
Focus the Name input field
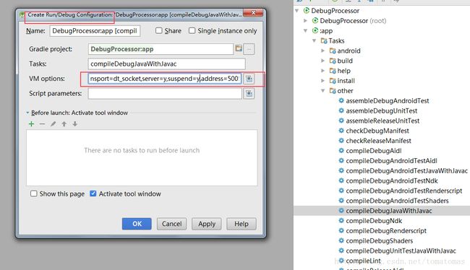click(95, 31)
